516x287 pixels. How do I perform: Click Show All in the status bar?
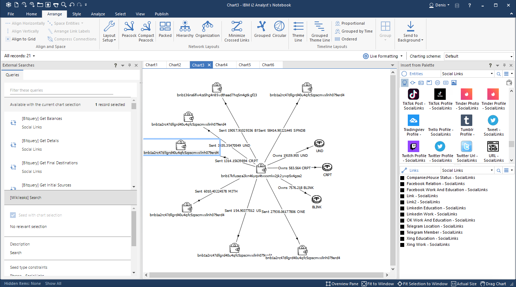point(53,283)
